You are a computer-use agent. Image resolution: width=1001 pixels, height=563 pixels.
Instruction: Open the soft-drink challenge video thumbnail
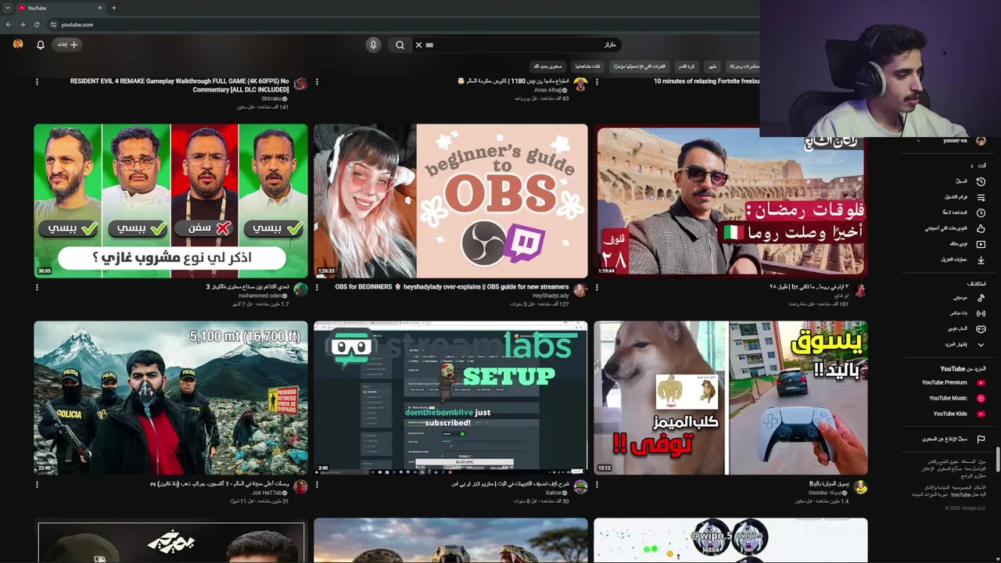pyautogui.click(x=170, y=201)
